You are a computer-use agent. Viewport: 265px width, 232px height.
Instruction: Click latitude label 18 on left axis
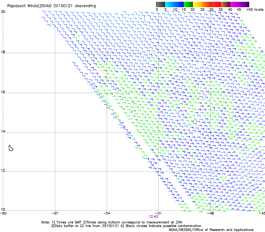(x=3, y=52)
